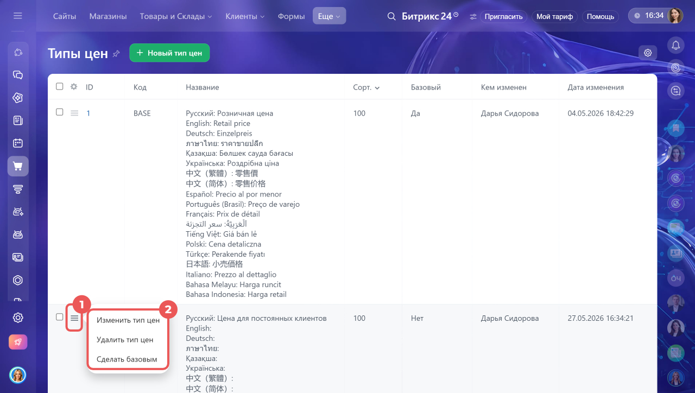Click the Базовый column header

pyautogui.click(x=426, y=87)
